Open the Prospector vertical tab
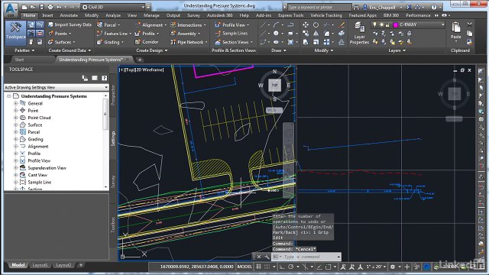Viewport: 489px width, 275px height. 113,95
